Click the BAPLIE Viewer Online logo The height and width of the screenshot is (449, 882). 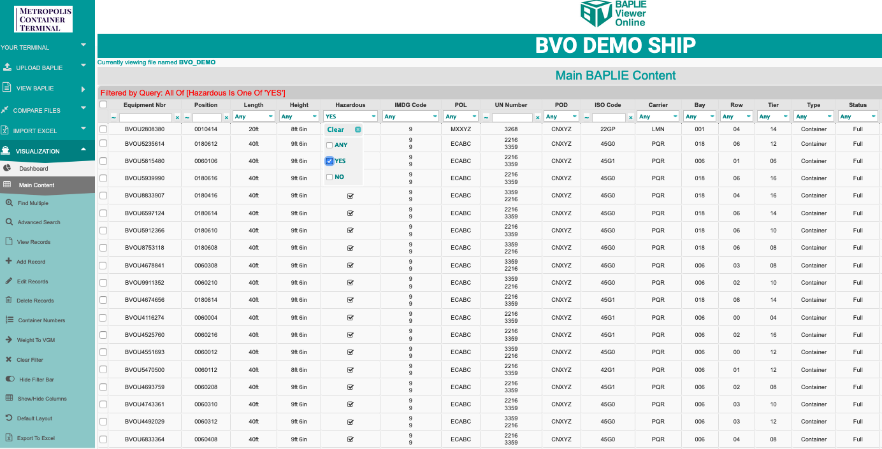613,14
